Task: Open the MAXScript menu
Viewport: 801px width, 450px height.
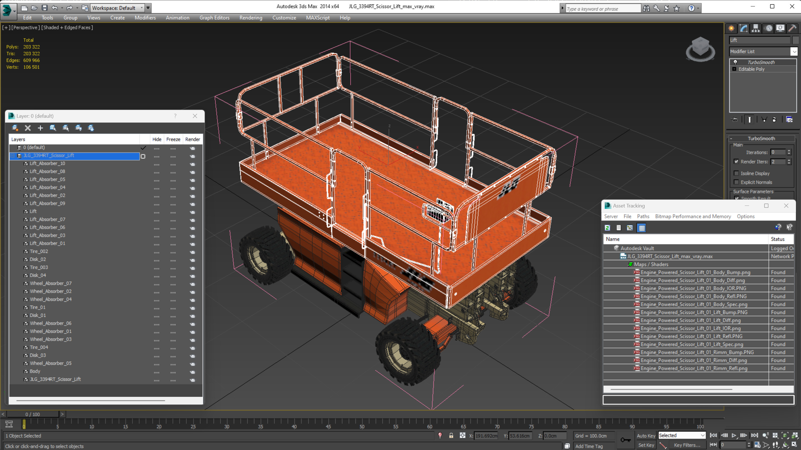Action: click(318, 18)
